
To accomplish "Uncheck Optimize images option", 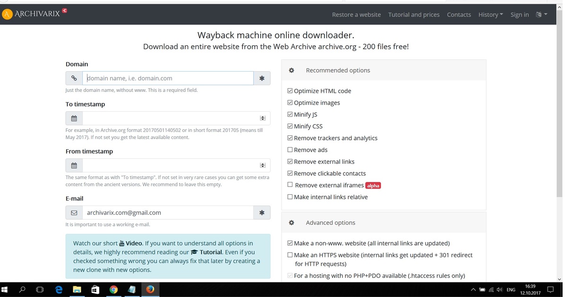I will pyautogui.click(x=290, y=103).
